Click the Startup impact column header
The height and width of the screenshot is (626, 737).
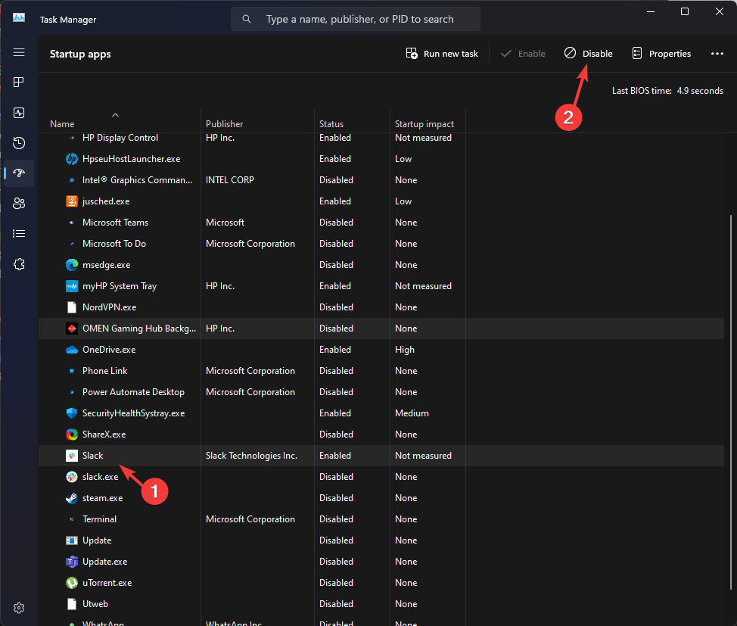coord(424,123)
